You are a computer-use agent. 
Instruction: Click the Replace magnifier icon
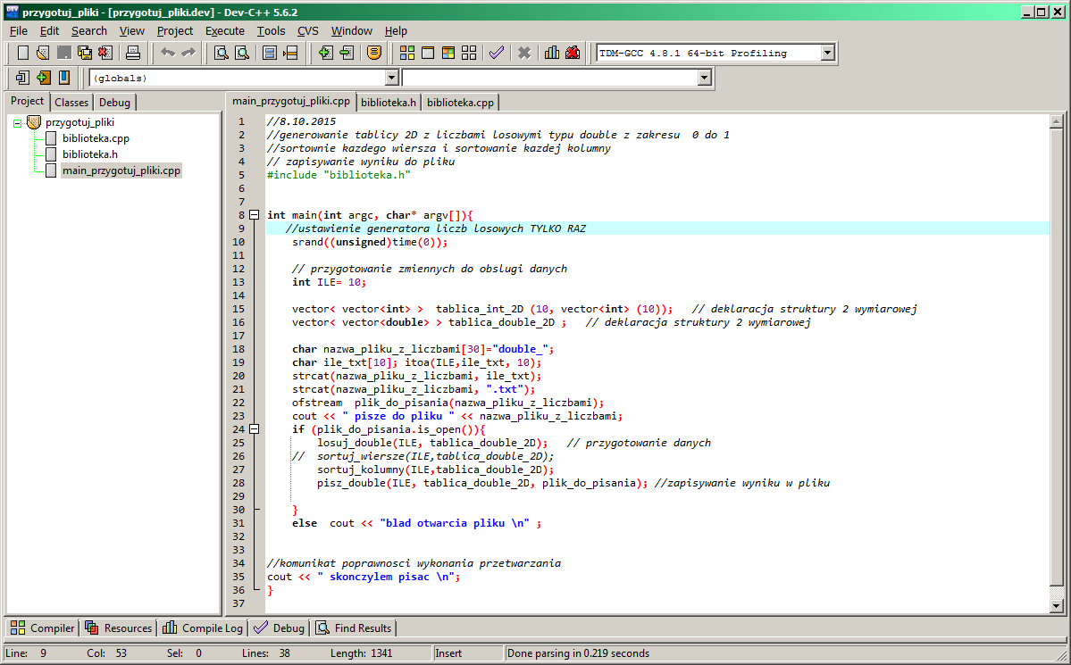tap(242, 53)
